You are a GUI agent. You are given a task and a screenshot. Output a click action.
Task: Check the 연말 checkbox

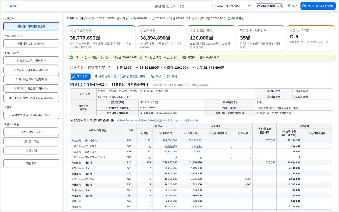click(x=131, y=91)
